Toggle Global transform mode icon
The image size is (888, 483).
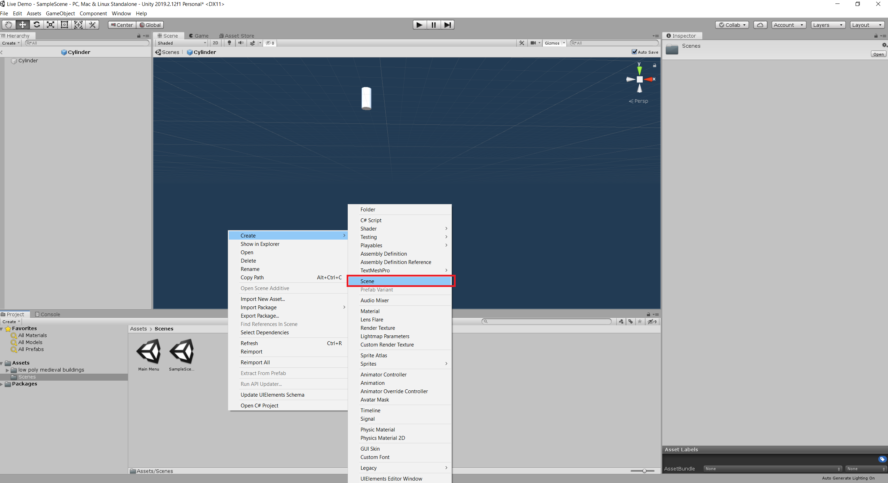[150, 24]
